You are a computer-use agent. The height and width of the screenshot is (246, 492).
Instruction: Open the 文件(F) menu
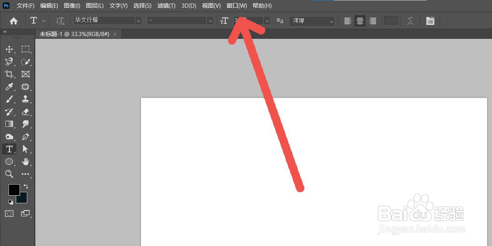point(25,6)
